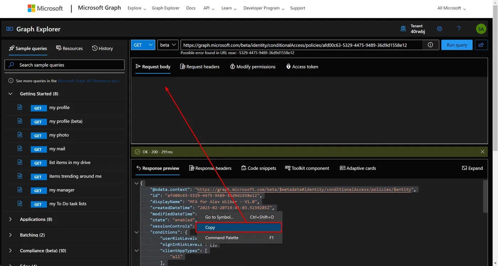
Task: Click the URL info icon
Action: pyautogui.click(x=430, y=45)
